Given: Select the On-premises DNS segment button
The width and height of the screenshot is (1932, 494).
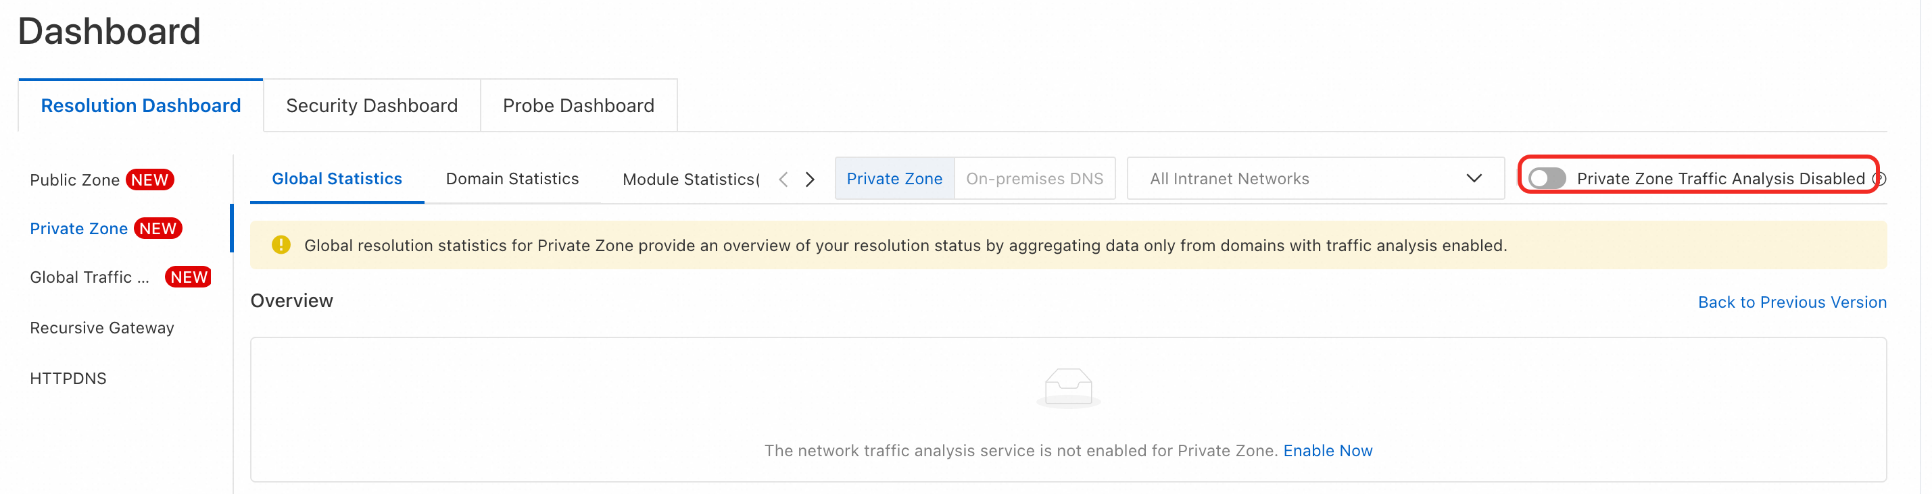Looking at the screenshot, I should [x=1034, y=178].
